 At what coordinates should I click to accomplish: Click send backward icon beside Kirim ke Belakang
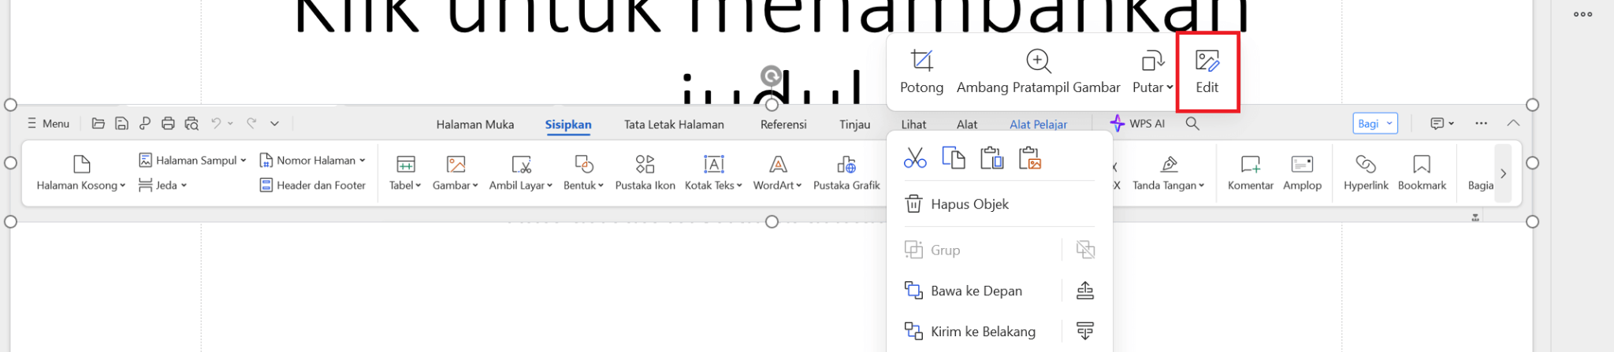[x=1085, y=332]
